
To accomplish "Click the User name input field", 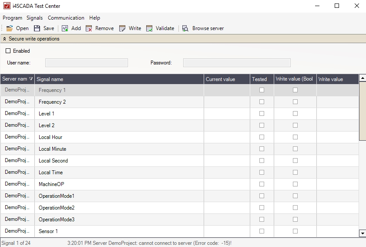I will [x=87, y=63].
